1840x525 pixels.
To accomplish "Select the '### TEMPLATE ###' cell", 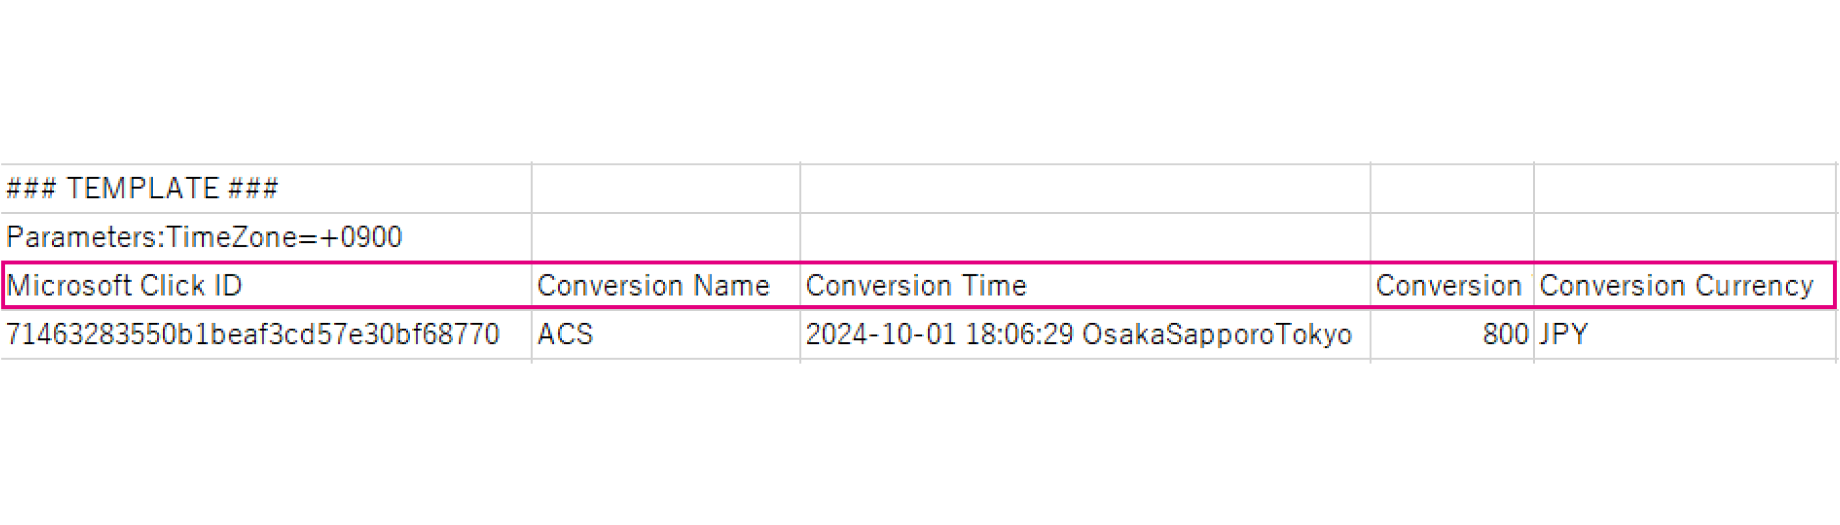I will tap(266, 189).
